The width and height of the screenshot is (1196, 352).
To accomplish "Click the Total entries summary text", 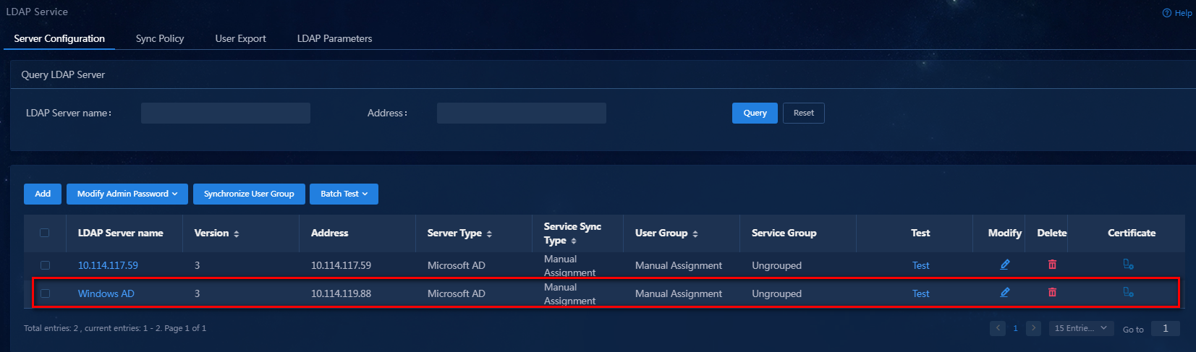I will pyautogui.click(x=115, y=328).
